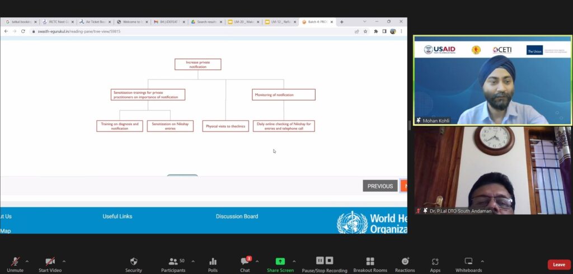Expand audio options arrow beside Unmute
The image size is (573, 274).
(27, 261)
